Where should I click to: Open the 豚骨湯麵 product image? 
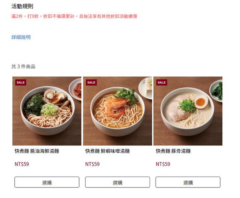188,111
